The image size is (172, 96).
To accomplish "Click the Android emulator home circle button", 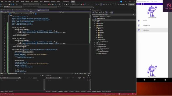I will tap(155, 80).
